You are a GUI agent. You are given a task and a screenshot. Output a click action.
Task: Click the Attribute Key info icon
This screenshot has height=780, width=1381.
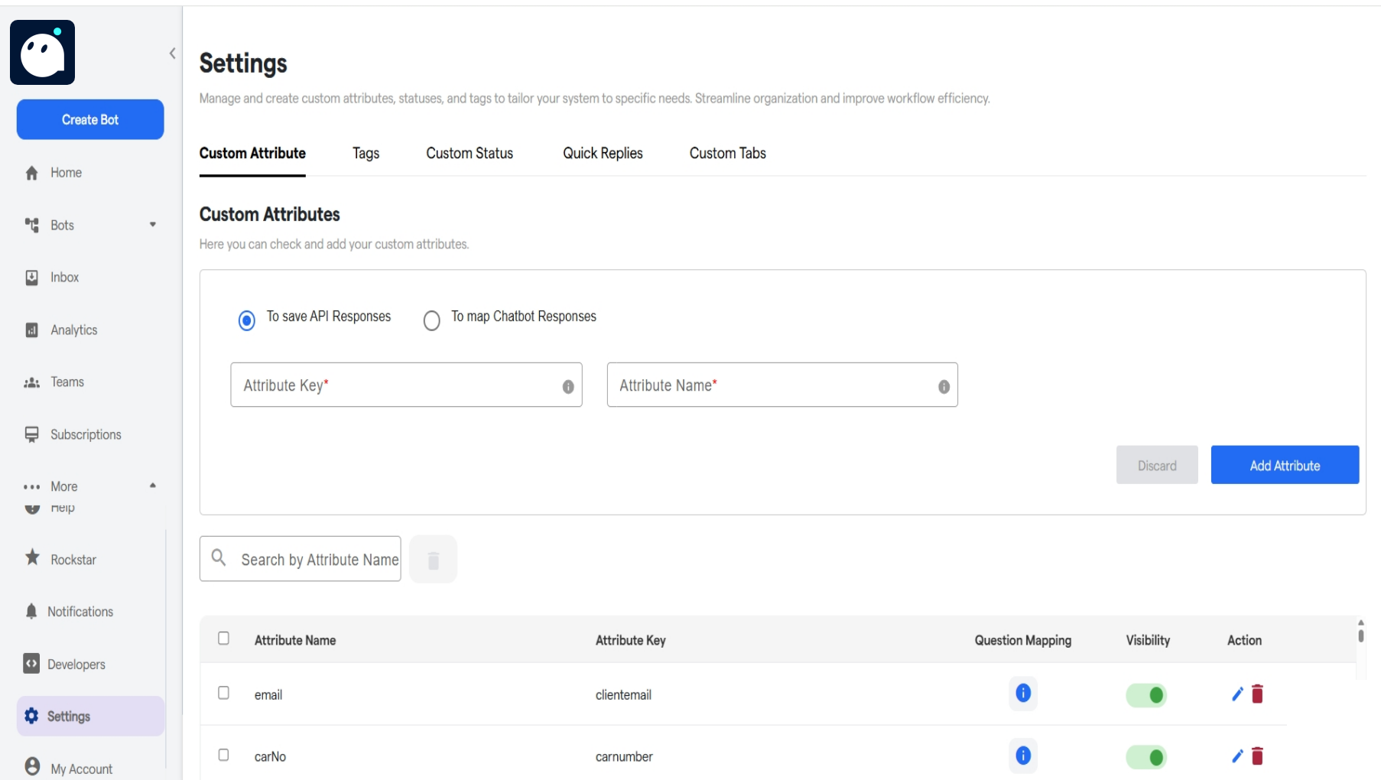(x=568, y=387)
